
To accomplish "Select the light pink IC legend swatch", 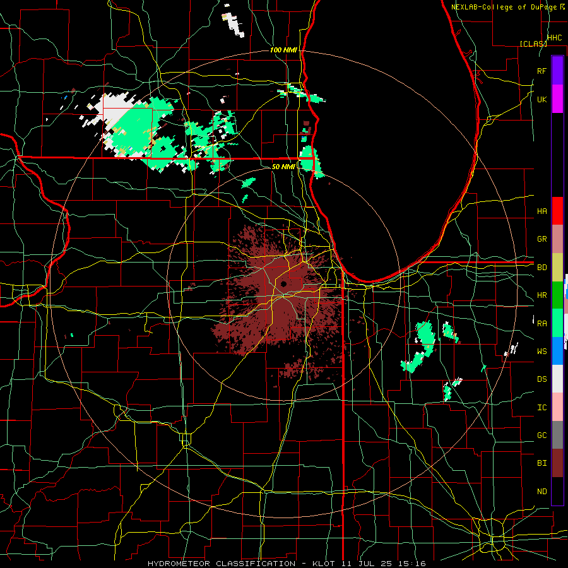I will point(557,407).
